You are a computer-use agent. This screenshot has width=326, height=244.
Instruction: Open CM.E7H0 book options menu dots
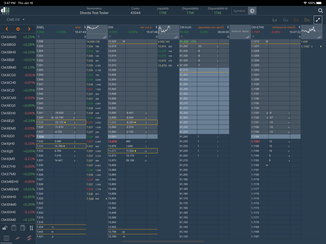299,27
